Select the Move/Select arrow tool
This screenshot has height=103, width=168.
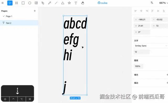10,3
